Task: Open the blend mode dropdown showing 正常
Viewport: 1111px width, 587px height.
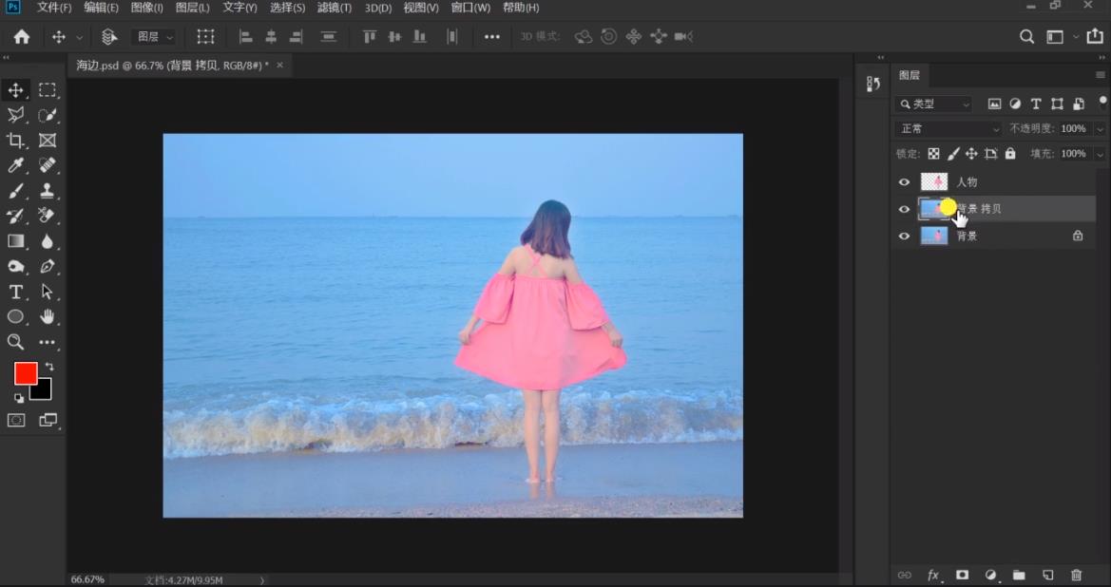Action: pyautogui.click(x=948, y=128)
